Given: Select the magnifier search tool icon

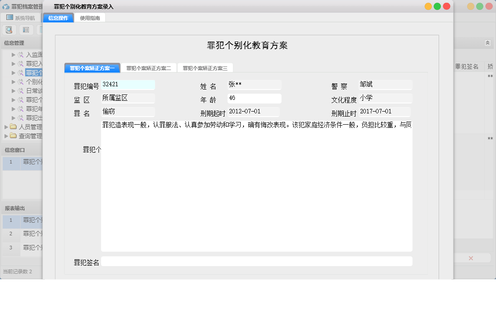Looking at the screenshot, I should (9, 29).
